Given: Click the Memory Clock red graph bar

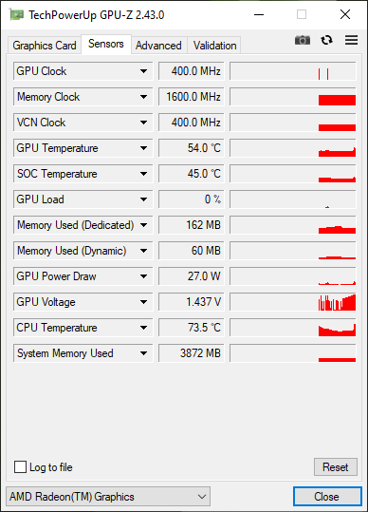Looking at the screenshot, I should (337, 100).
